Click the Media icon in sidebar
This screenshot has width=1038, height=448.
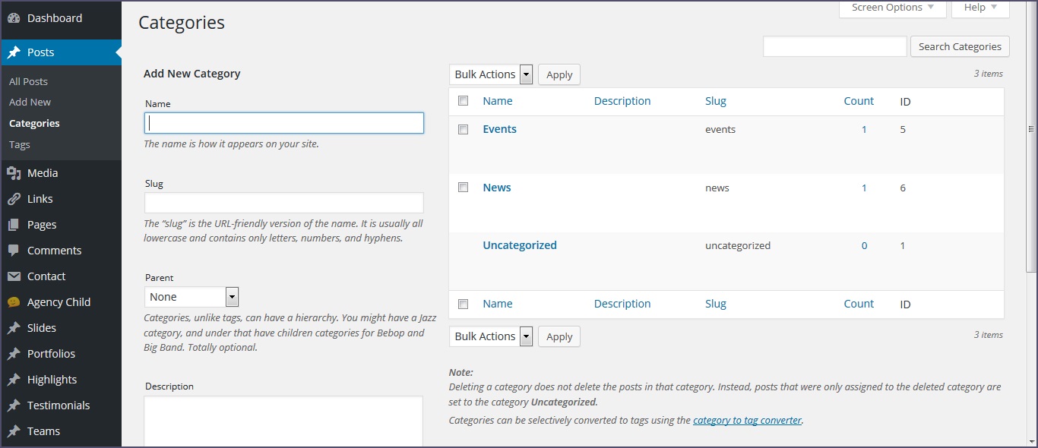pos(14,173)
